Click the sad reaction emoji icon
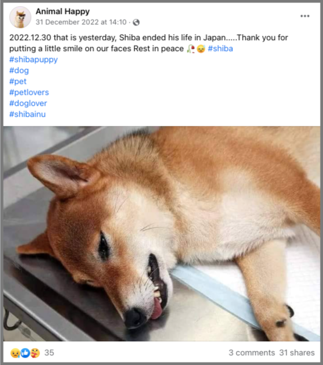Viewport: 323px width, 365px height. 15,353
